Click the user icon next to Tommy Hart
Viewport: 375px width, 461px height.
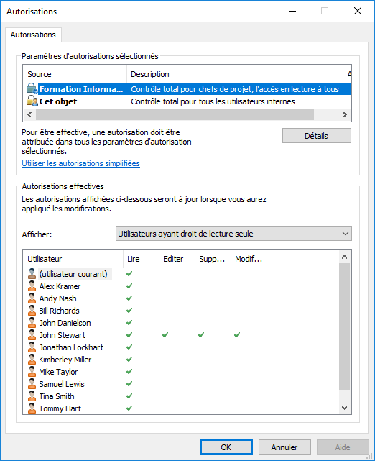pos(32,408)
